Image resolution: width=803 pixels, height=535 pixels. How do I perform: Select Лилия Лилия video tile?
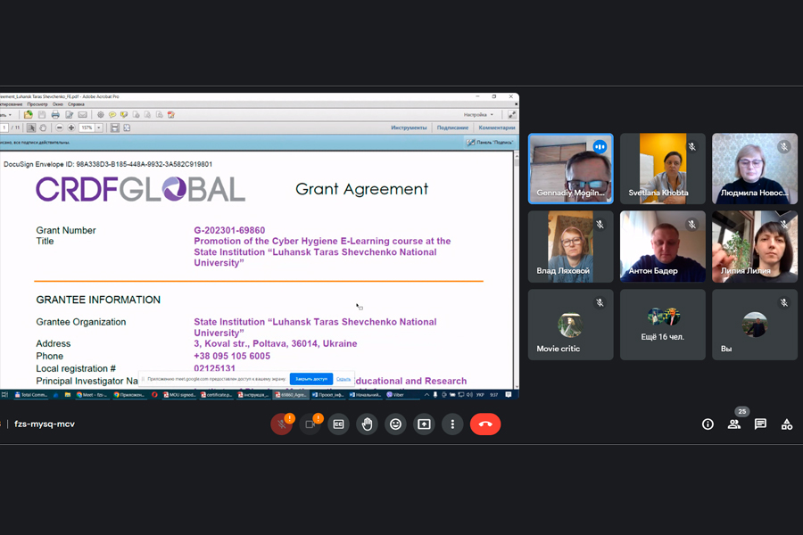pyautogui.click(x=755, y=246)
